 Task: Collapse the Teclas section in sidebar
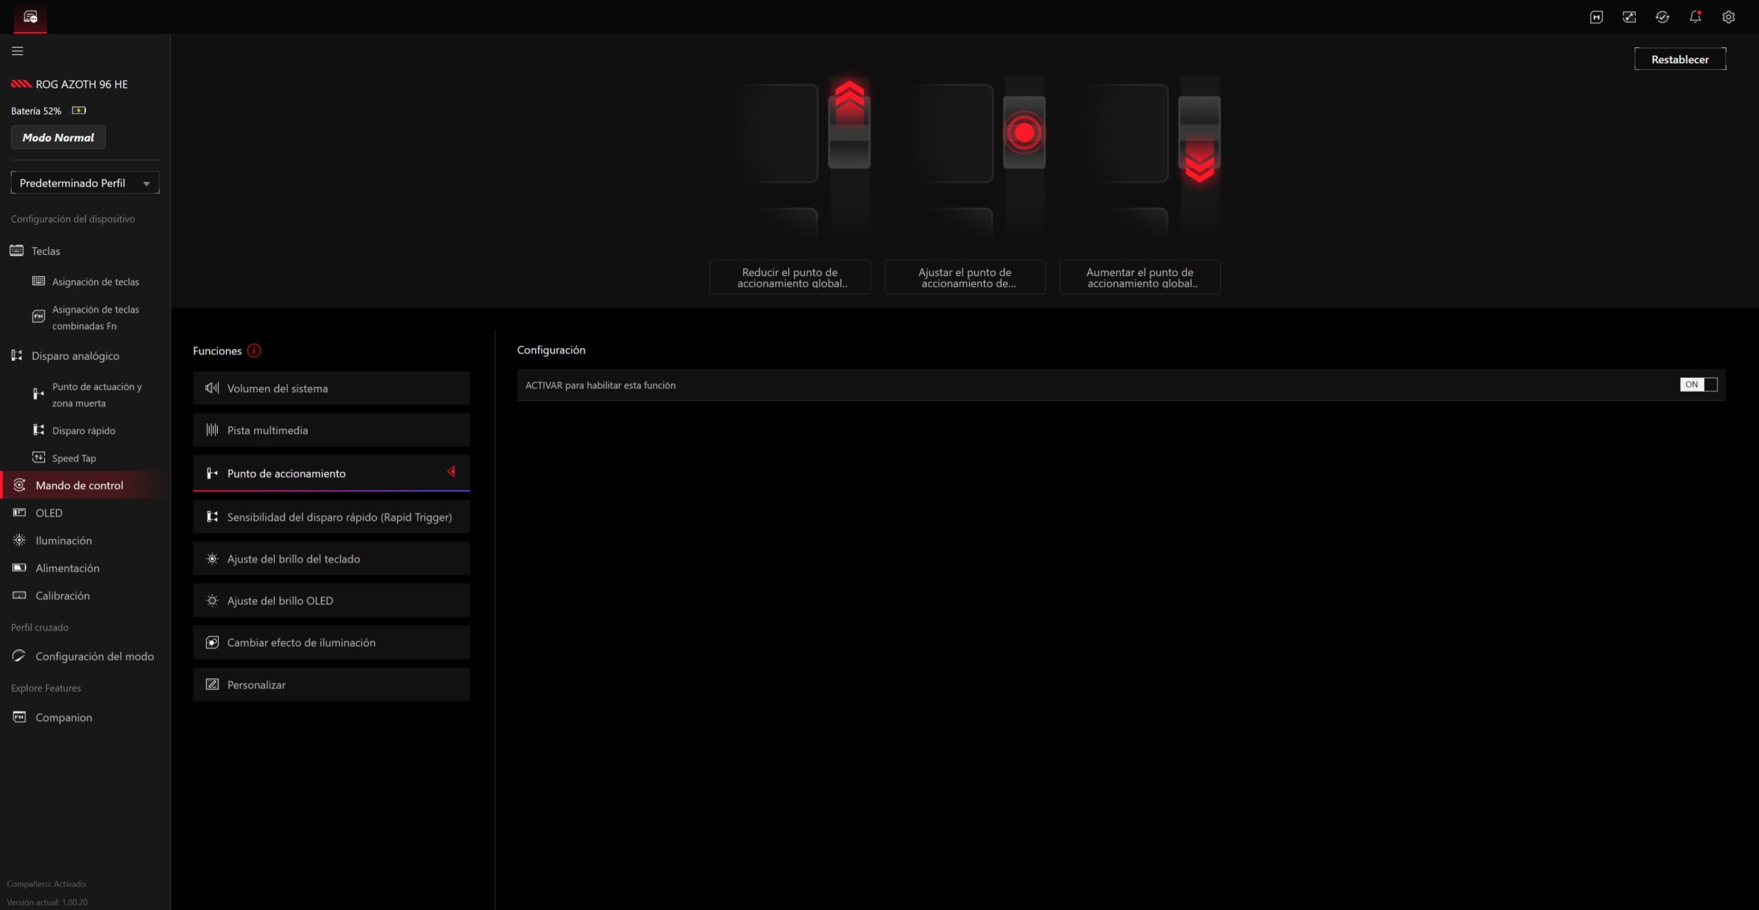[45, 251]
